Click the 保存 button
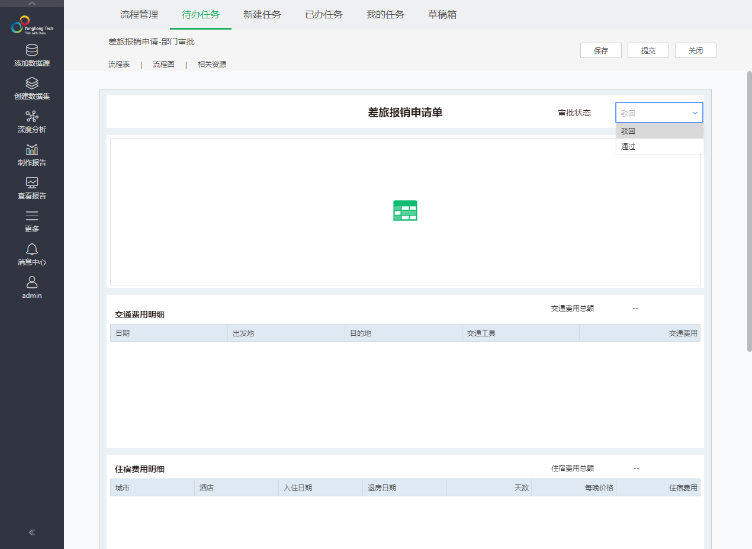 pyautogui.click(x=600, y=50)
